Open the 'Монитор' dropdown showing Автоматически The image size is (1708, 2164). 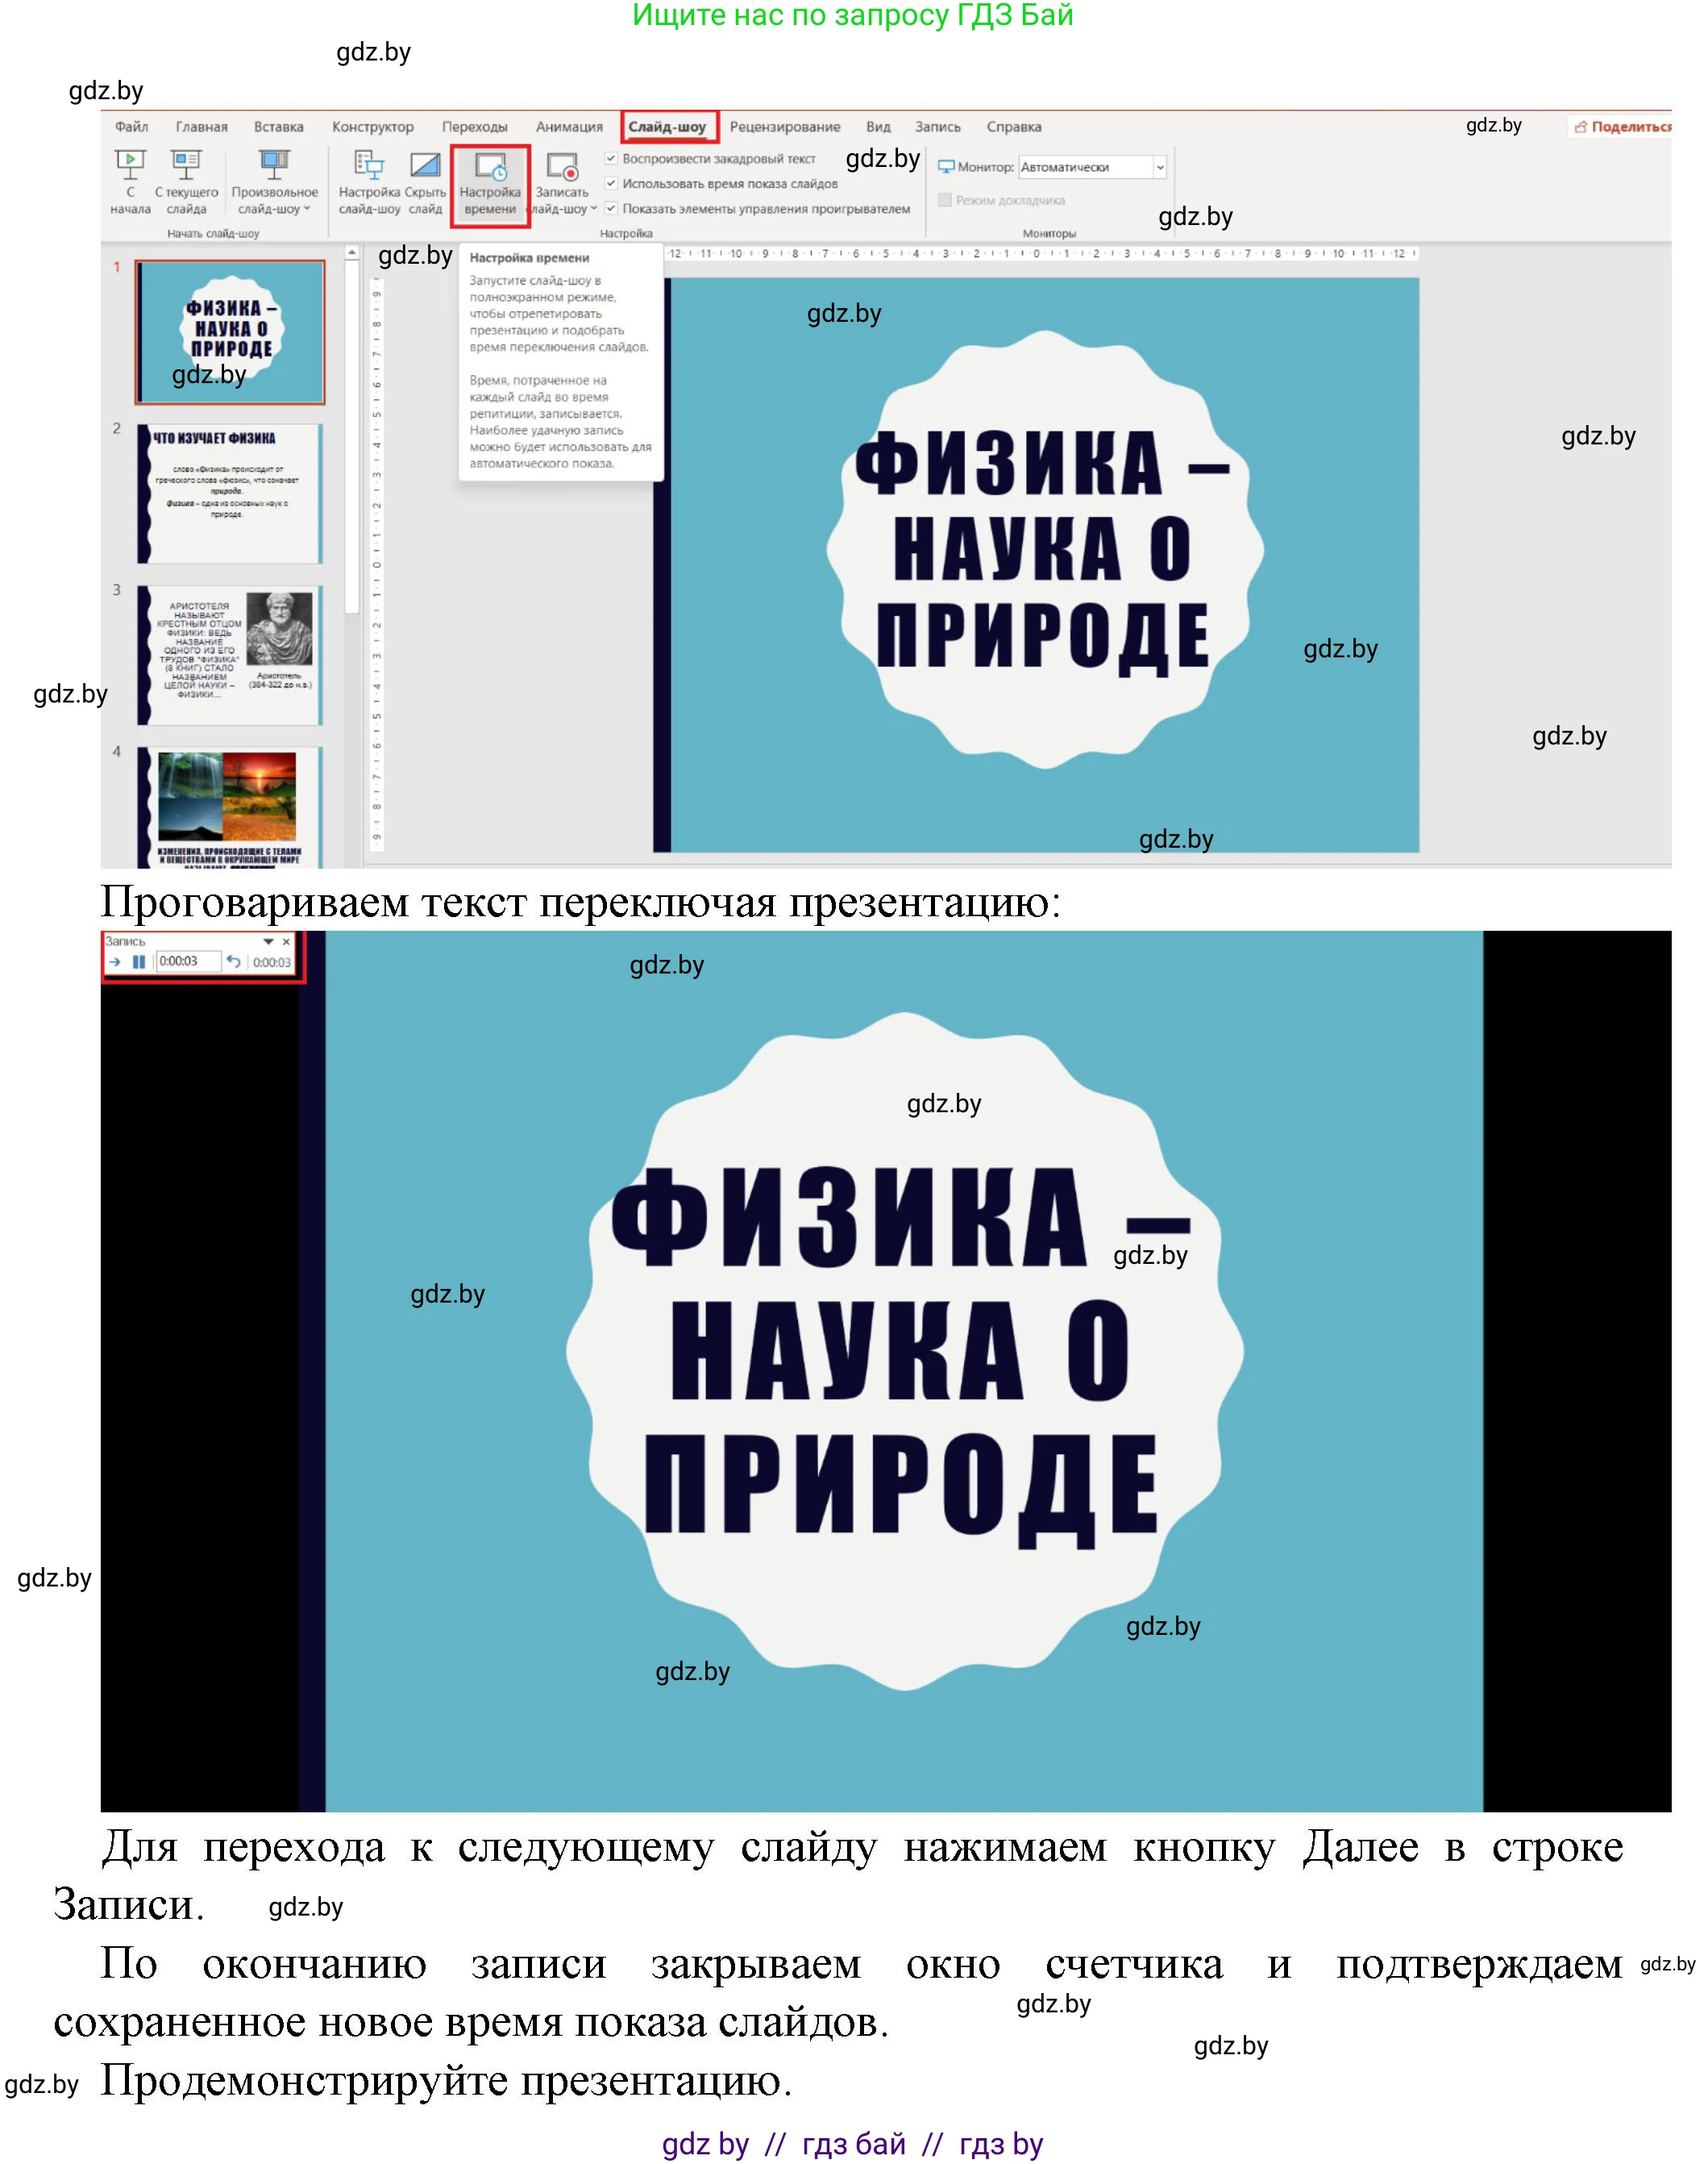tap(1162, 168)
